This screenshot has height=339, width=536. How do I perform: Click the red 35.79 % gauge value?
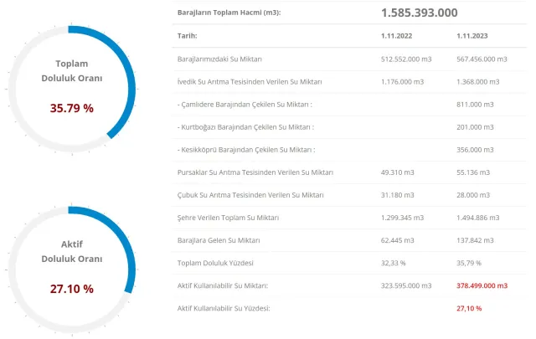point(71,109)
